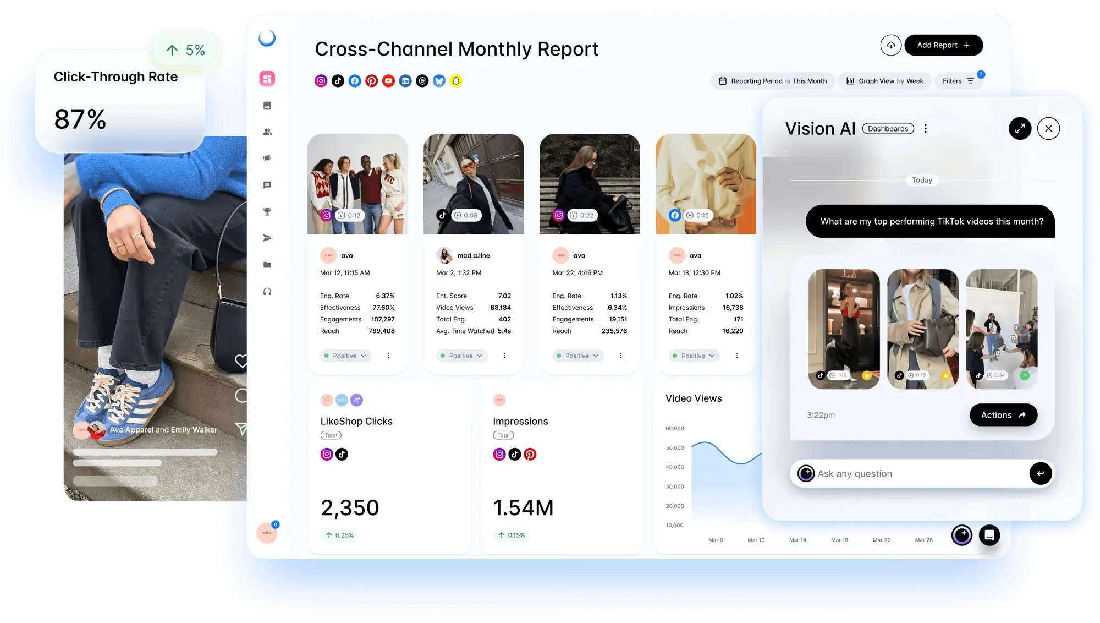Click the 5% increase badge on Click-Through Rate
Viewport: 1100px width, 623px height.
[185, 51]
